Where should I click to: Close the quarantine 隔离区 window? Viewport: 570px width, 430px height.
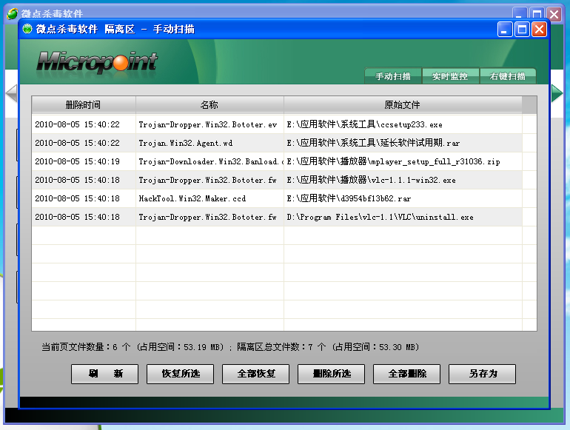pos(540,30)
